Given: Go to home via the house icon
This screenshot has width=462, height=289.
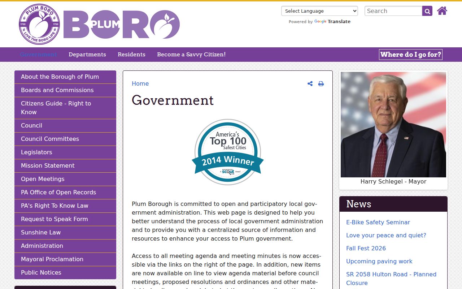Looking at the screenshot, I should [x=442, y=11].
